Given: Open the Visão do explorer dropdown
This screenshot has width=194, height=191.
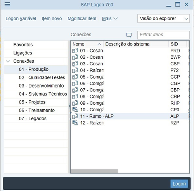Looking at the screenshot, I should tap(163, 19).
